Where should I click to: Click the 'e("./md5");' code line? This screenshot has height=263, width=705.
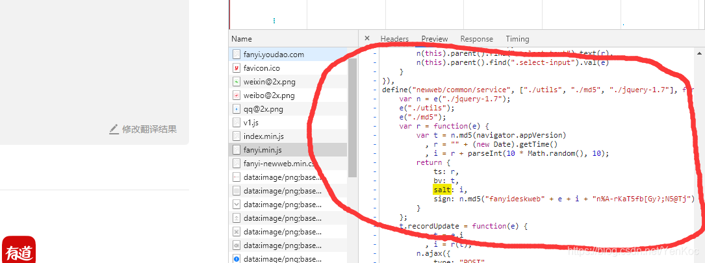[x=422, y=117]
